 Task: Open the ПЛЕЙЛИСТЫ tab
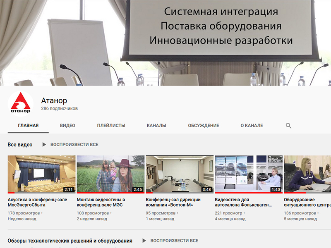(x=111, y=126)
